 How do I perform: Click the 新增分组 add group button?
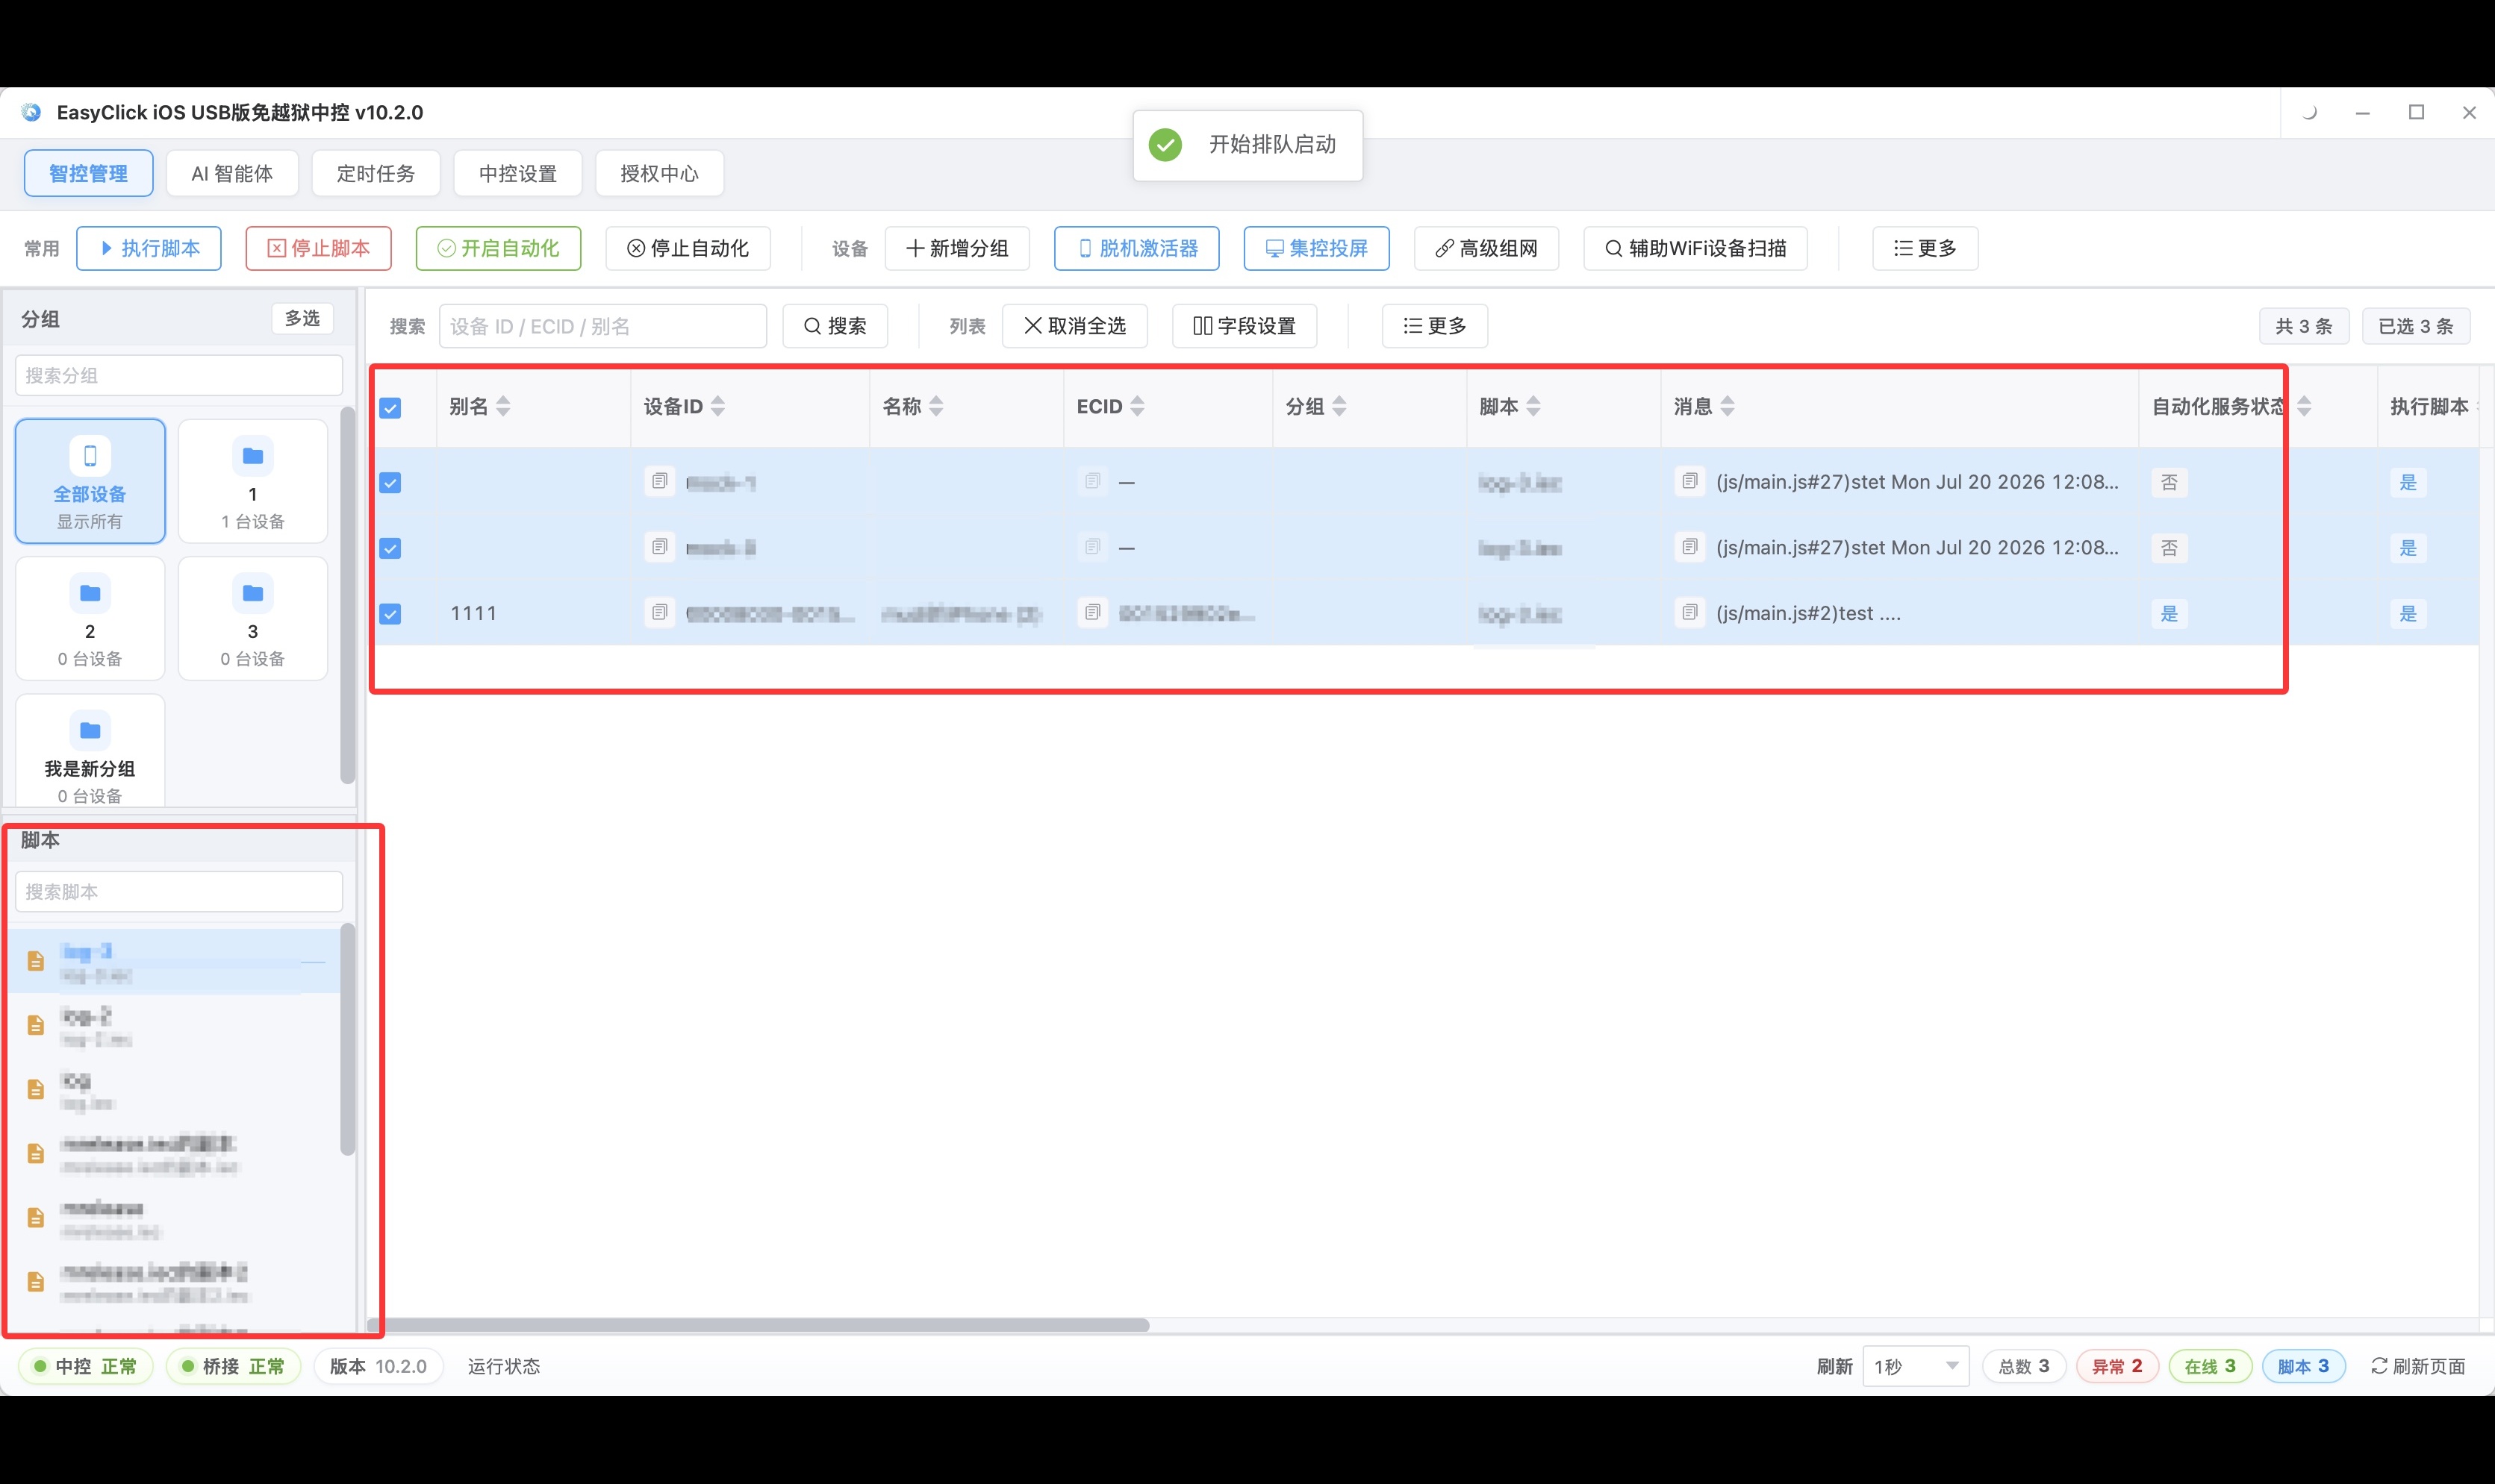tap(957, 248)
